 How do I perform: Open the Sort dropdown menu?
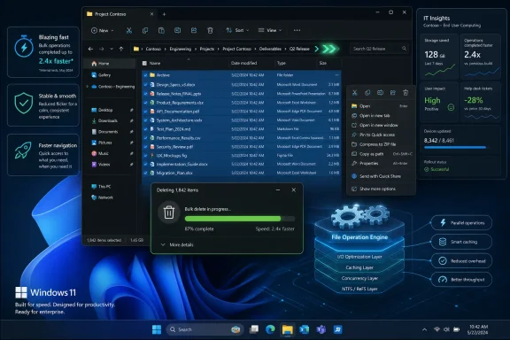(x=237, y=30)
